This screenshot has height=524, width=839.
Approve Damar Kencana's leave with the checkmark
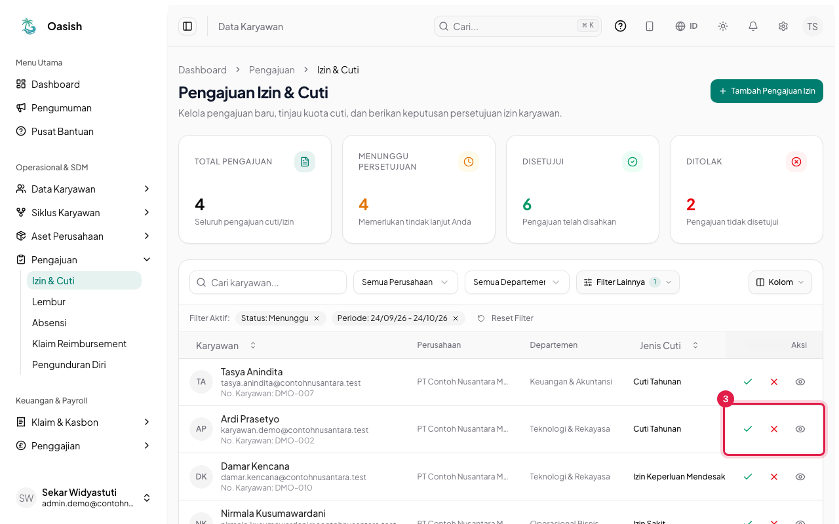click(748, 477)
